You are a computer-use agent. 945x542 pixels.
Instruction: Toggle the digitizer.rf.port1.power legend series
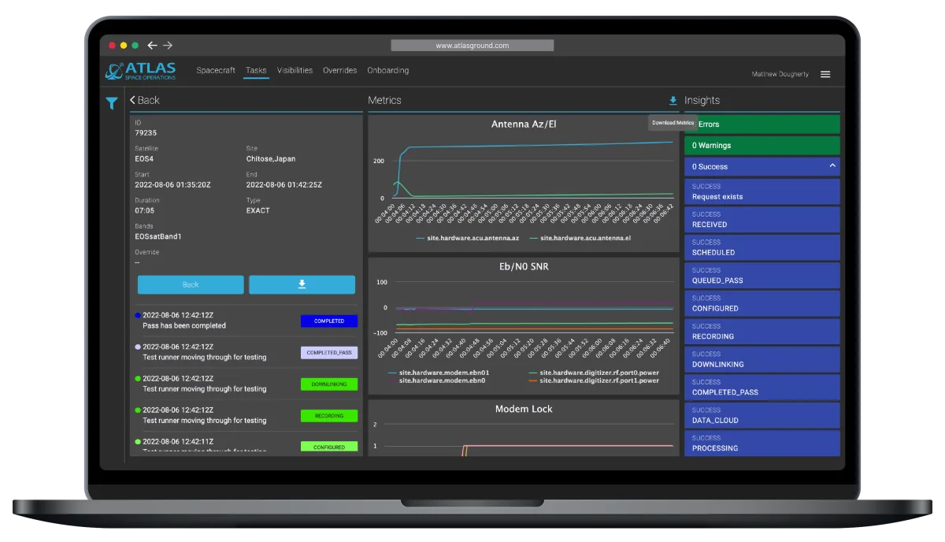(x=594, y=381)
